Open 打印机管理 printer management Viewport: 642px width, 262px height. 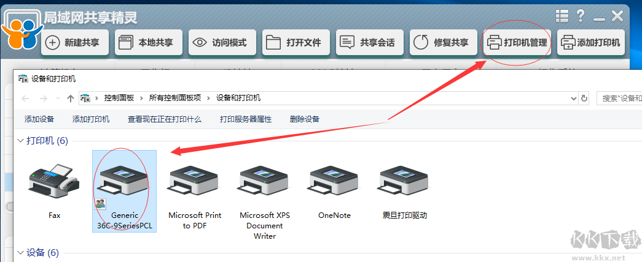coord(517,42)
